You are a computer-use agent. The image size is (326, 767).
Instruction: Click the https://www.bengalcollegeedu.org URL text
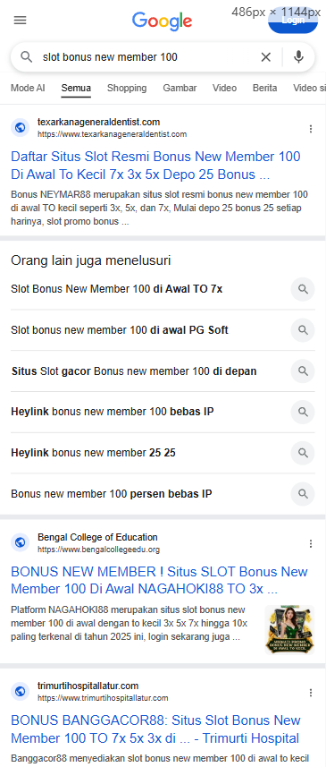click(98, 550)
